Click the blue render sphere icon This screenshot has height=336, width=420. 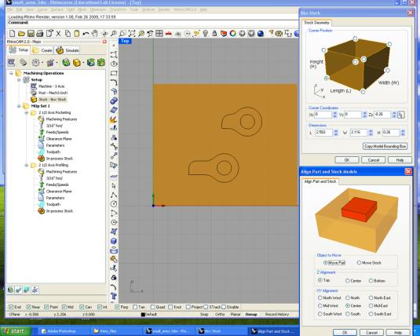tap(261, 34)
